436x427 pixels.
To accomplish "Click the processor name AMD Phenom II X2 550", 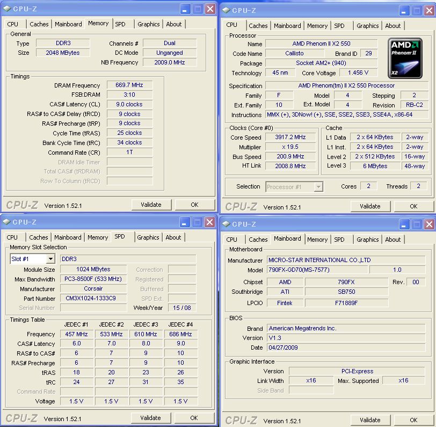I will (322, 44).
